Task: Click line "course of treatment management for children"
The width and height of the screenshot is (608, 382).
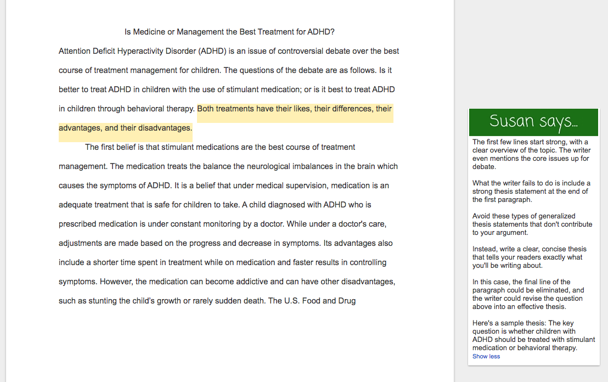Action: pyautogui.click(x=225, y=70)
